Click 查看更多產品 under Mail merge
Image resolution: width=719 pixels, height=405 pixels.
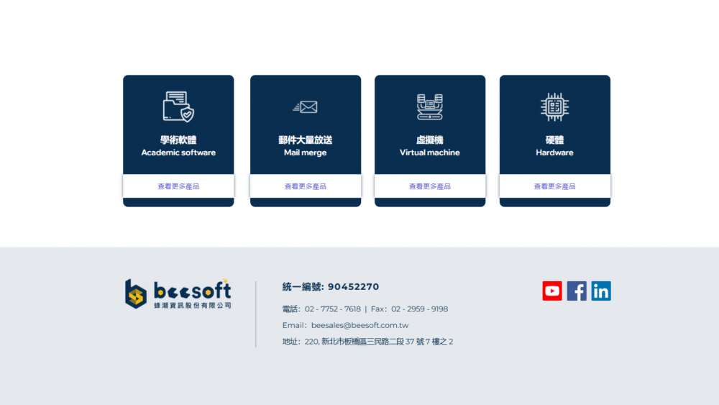(306, 186)
